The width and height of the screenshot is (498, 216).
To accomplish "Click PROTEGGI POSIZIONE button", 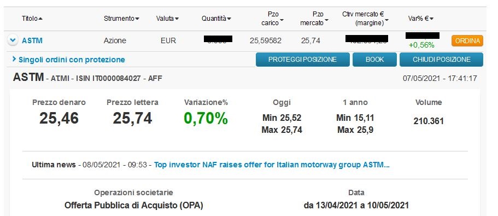I will tap(302, 60).
